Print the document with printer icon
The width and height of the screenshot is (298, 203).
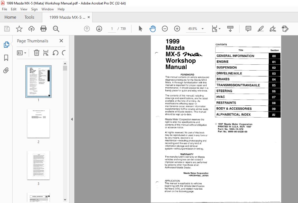pos(43,29)
